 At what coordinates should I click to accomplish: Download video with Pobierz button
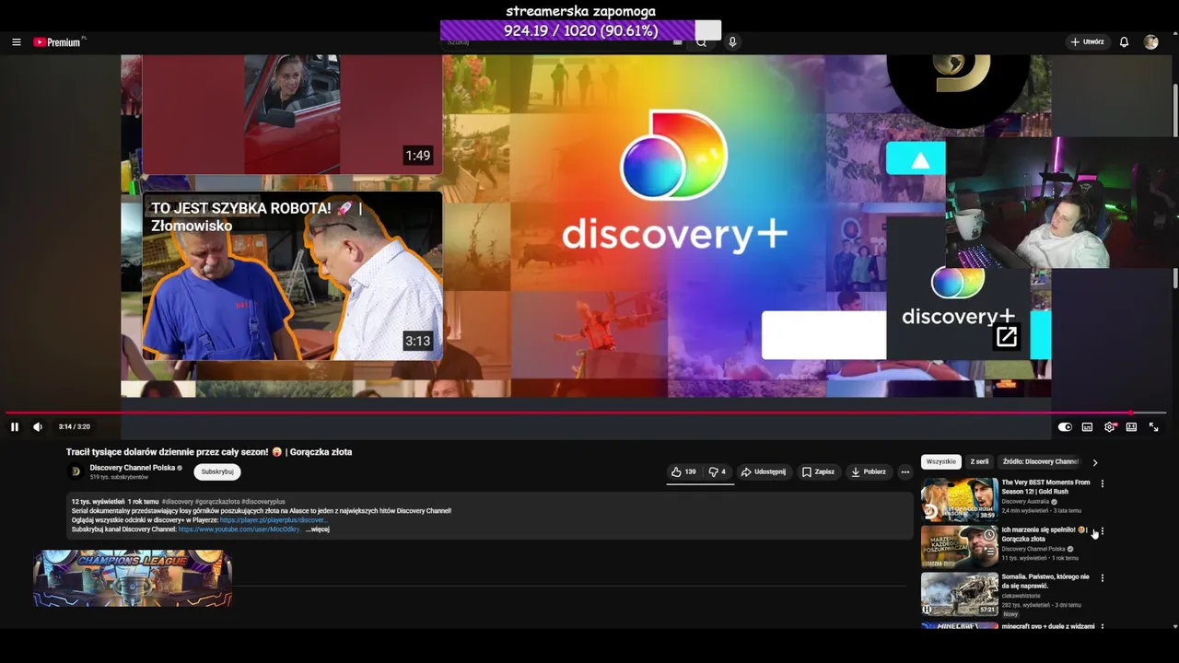(868, 472)
